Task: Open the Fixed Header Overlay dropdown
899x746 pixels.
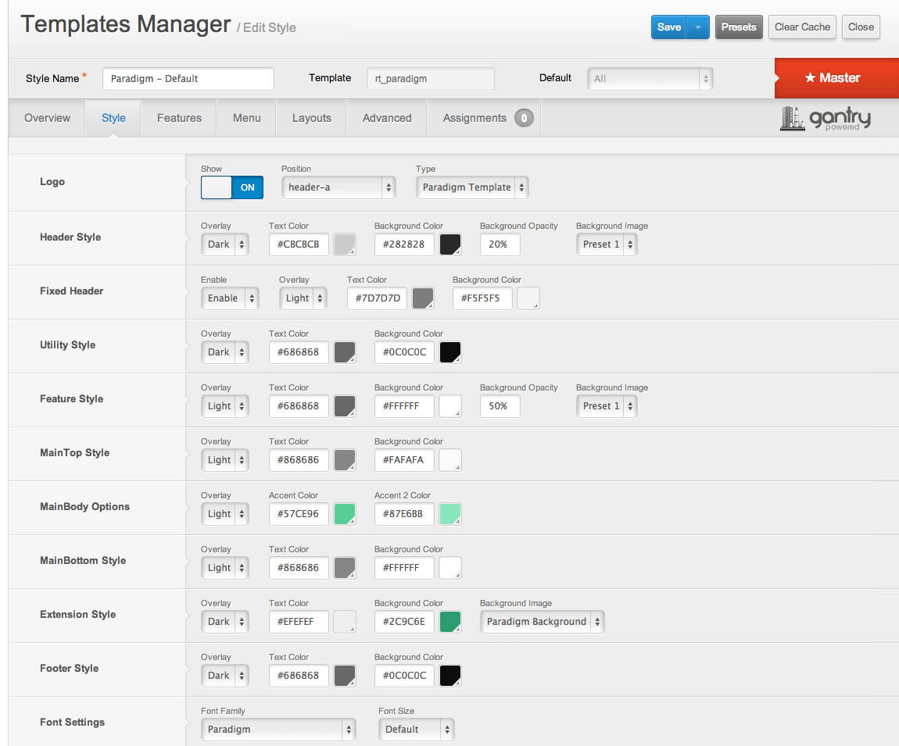Action: click(x=303, y=298)
